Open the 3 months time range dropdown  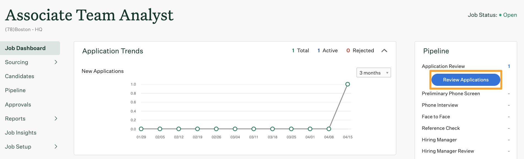[373, 73]
